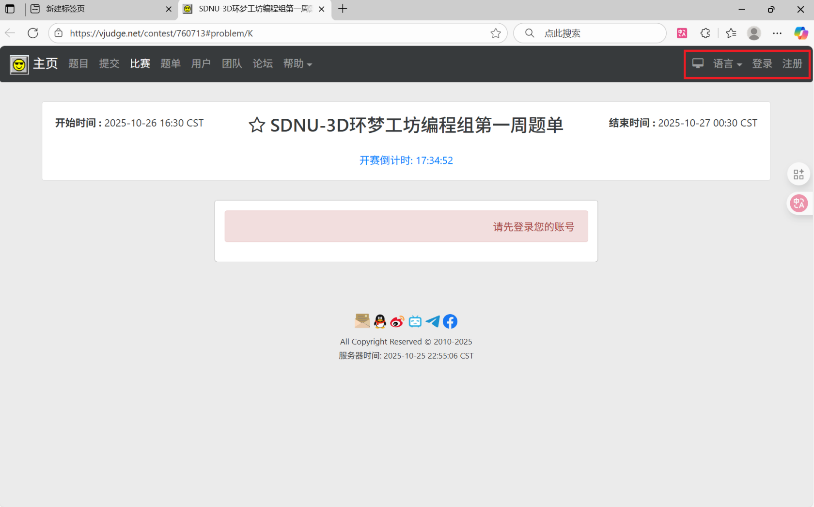Expand the 帮助 help dropdown menu
This screenshot has width=814, height=507.
297,64
